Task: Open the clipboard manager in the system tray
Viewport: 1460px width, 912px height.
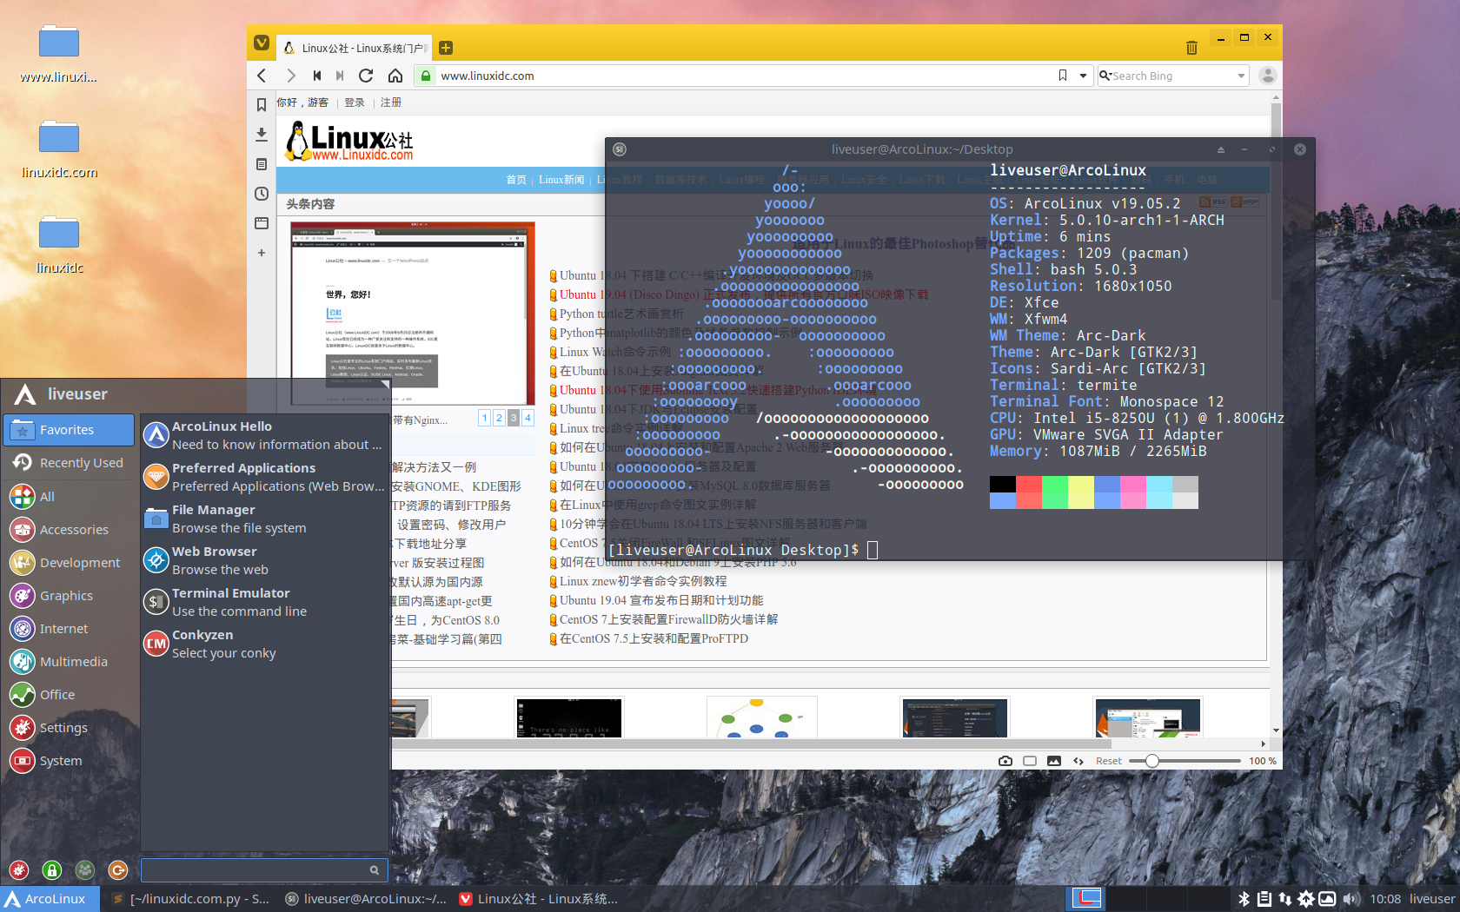Action: pos(1265,898)
